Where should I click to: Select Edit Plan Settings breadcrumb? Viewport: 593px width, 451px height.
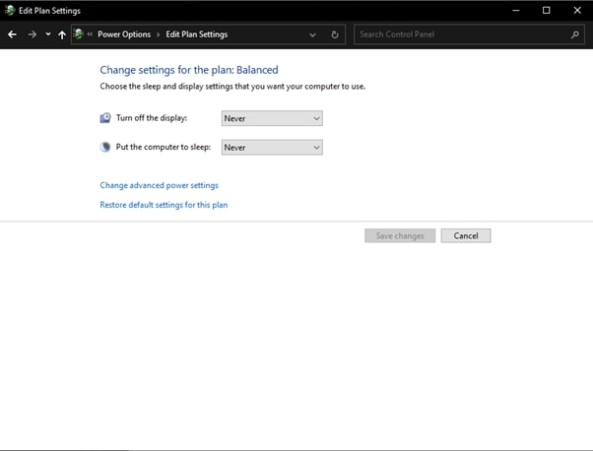[197, 34]
